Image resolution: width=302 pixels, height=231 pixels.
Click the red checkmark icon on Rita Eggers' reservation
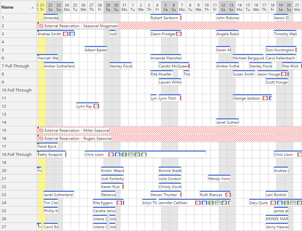coord(119,203)
